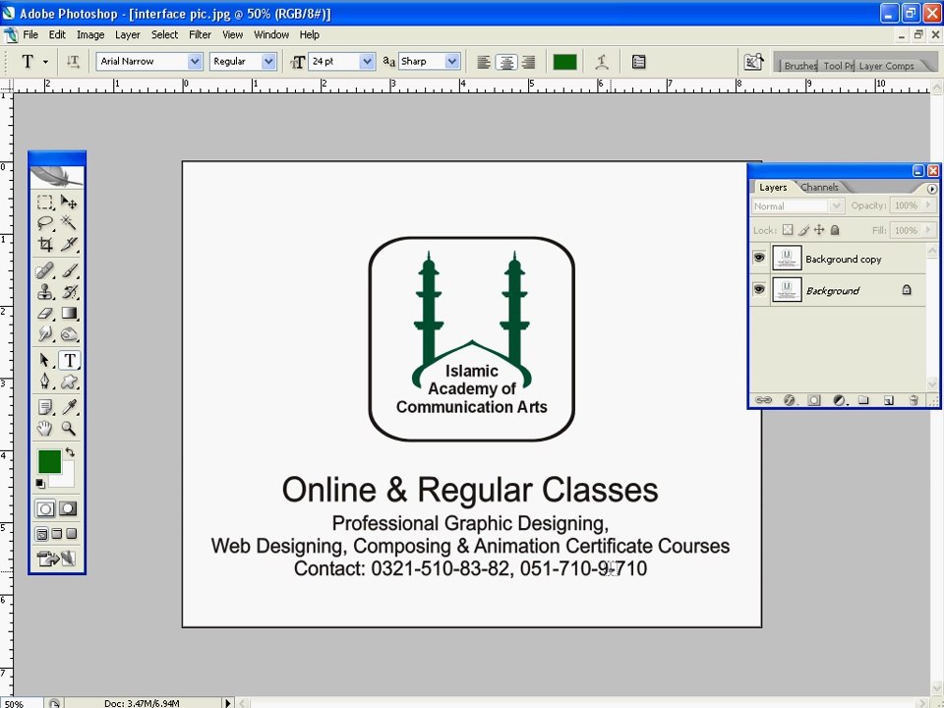This screenshot has height=708, width=944.
Task: Switch to Full Screen with Menu Bar
Action: (57, 533)
